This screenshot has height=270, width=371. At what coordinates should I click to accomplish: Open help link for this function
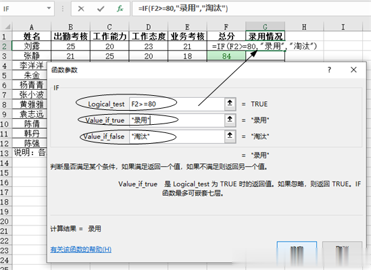click(x=80, y=249)
